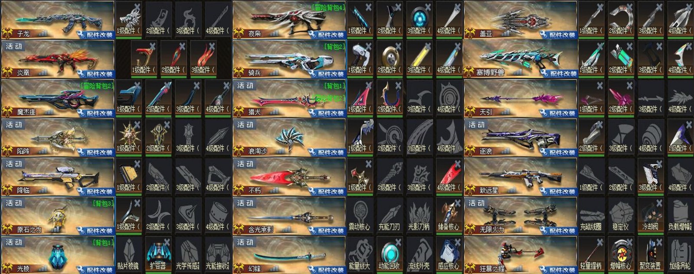Open 配件改装 for the 塞博野兽 weapon
The image size is (694, 274).
(559, 74)
